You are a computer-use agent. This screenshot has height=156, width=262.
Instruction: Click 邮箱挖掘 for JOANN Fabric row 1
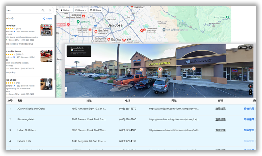(249, 109)
